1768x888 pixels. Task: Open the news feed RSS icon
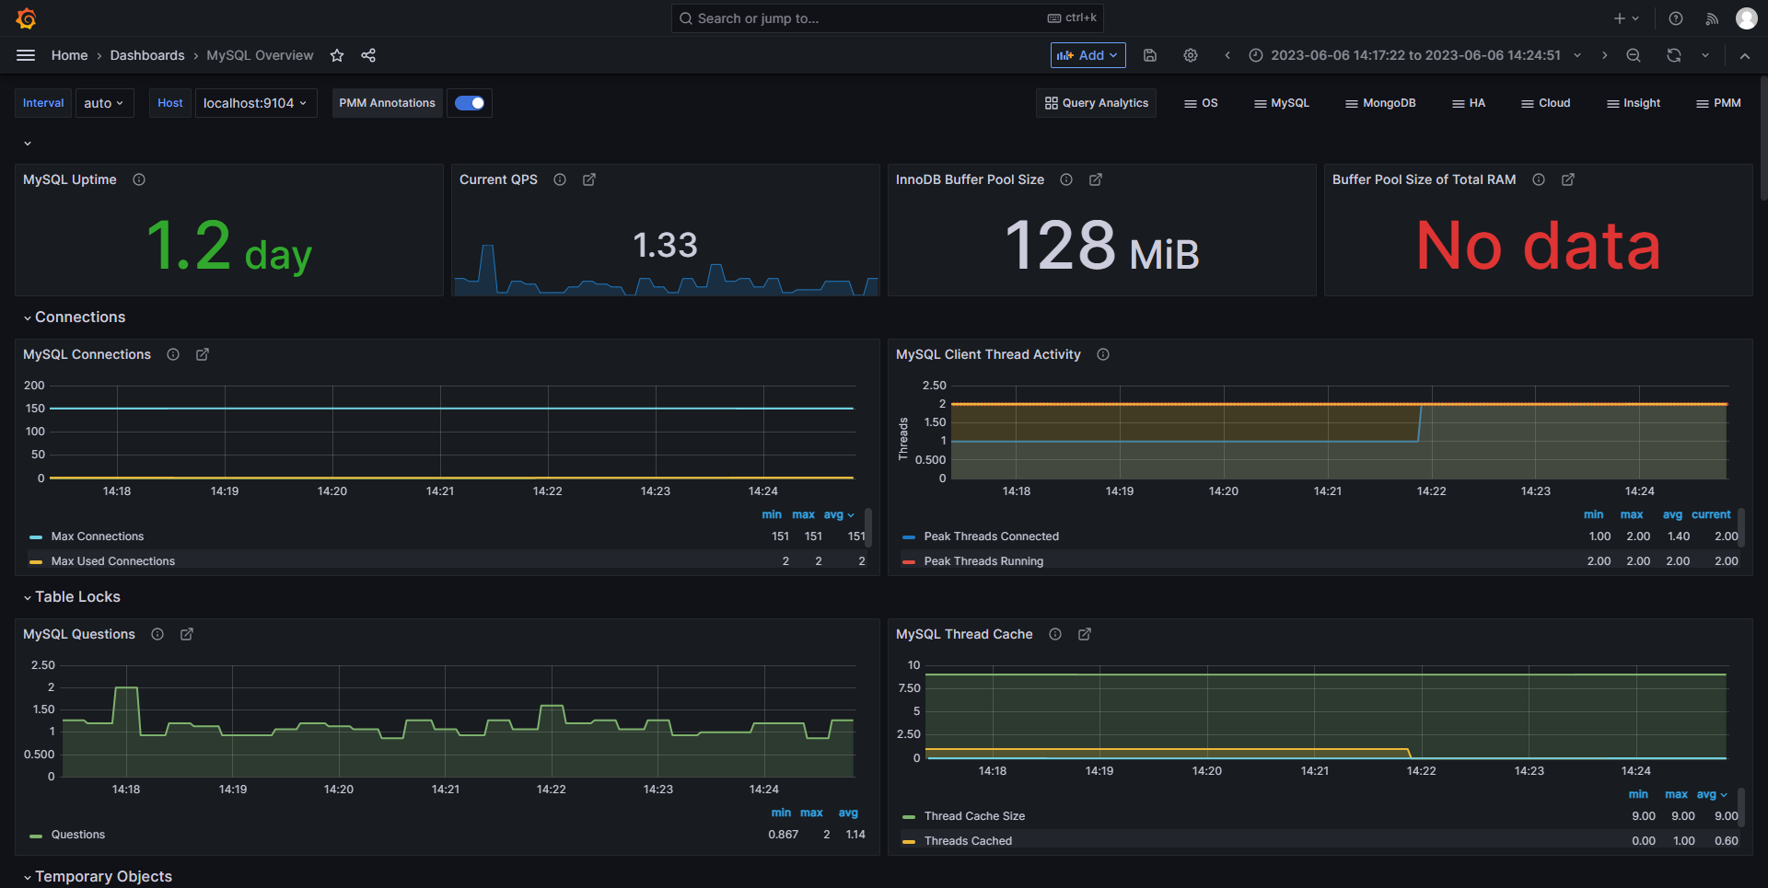pos(1712,18)
